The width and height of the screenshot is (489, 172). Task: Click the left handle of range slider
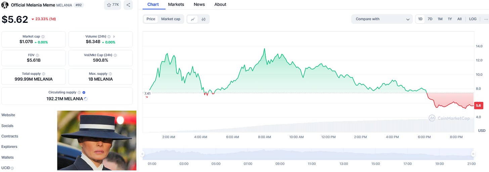142,154
